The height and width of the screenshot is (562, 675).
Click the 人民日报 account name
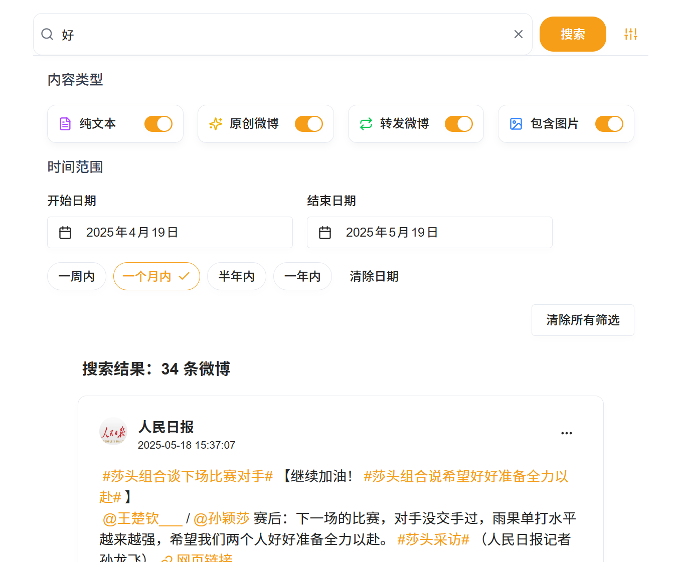(166, 427)
